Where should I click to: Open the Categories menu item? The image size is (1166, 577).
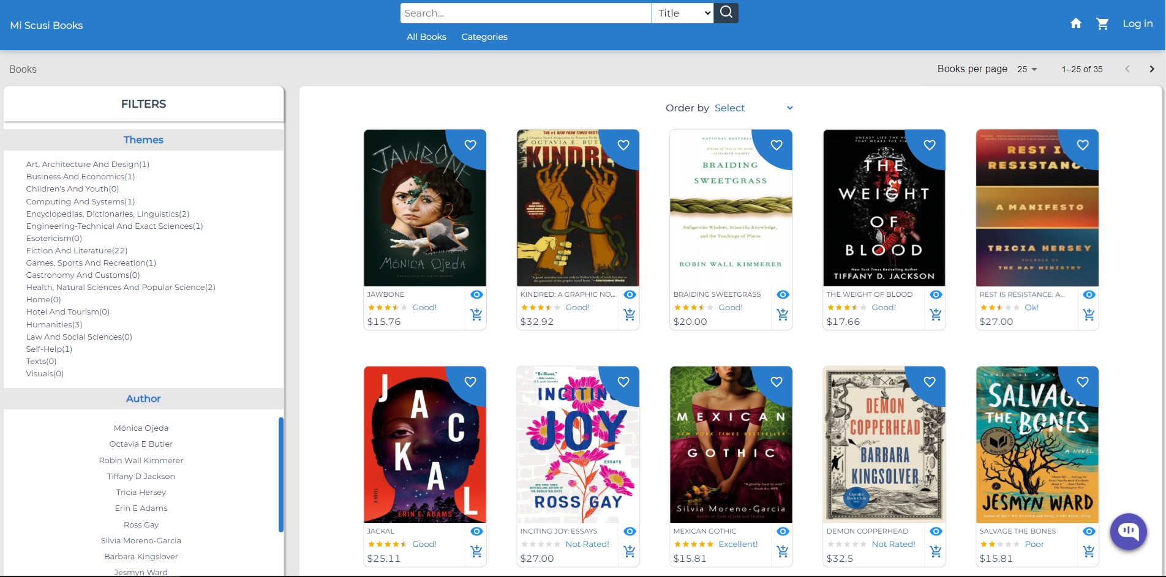click(484, 37)
